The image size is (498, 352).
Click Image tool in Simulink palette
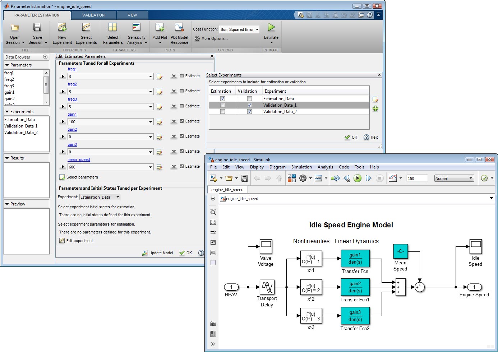point(213,253)
